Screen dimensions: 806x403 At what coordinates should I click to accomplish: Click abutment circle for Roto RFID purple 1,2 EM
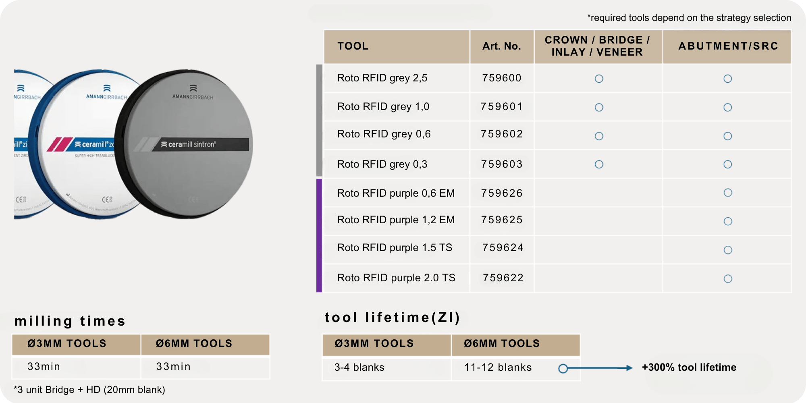point(728,221)
